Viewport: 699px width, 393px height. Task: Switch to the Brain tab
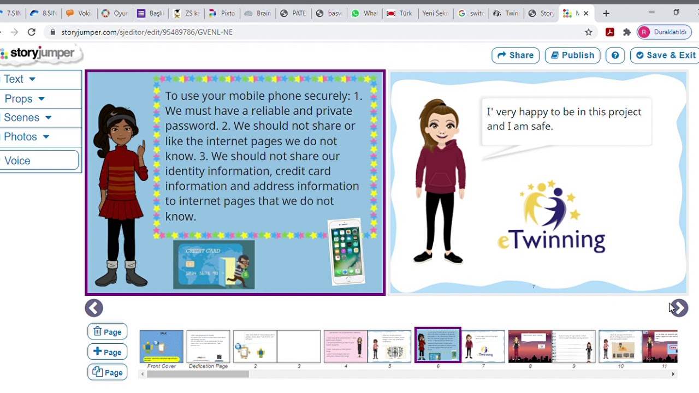click(x=258, y=13)
